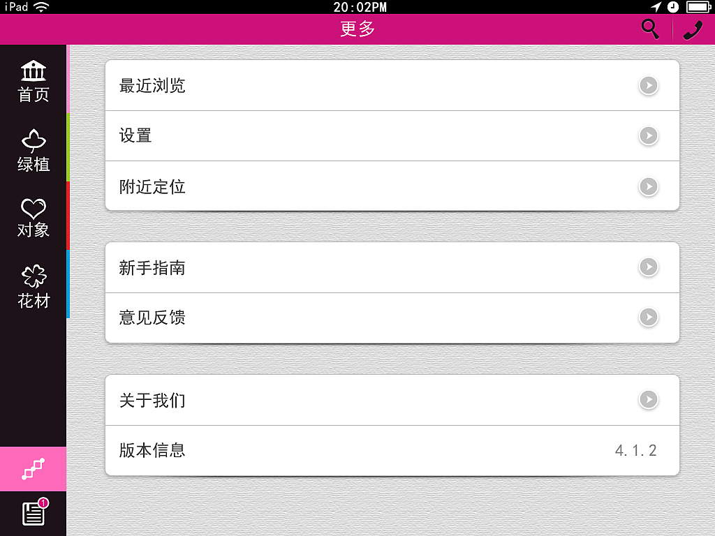Tap the phone call icon
This screenshot has width=715, height=536.
tap(692, 30)
